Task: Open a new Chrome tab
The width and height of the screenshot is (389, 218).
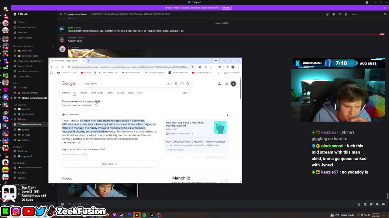Action: click(88, 61)
